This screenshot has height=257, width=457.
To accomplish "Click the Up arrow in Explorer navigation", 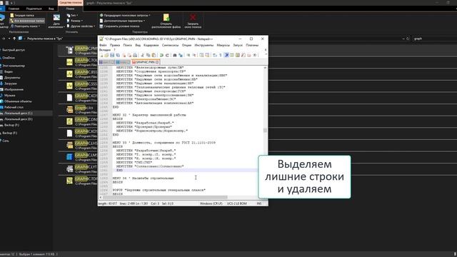I will 14,39.
